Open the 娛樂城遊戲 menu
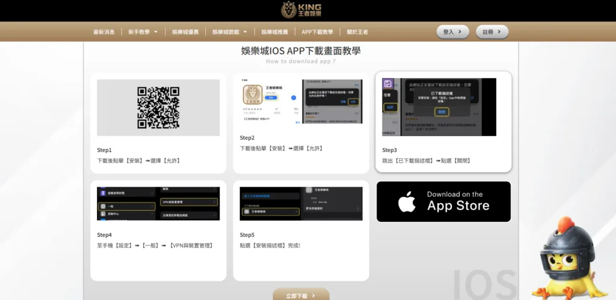This screenshot has height=300, width=616. click(226, 32)
